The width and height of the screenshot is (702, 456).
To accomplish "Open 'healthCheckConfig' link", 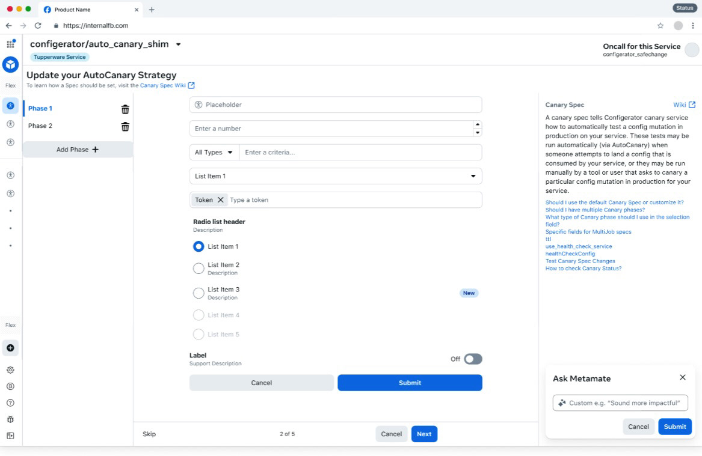I will (570, 254).
